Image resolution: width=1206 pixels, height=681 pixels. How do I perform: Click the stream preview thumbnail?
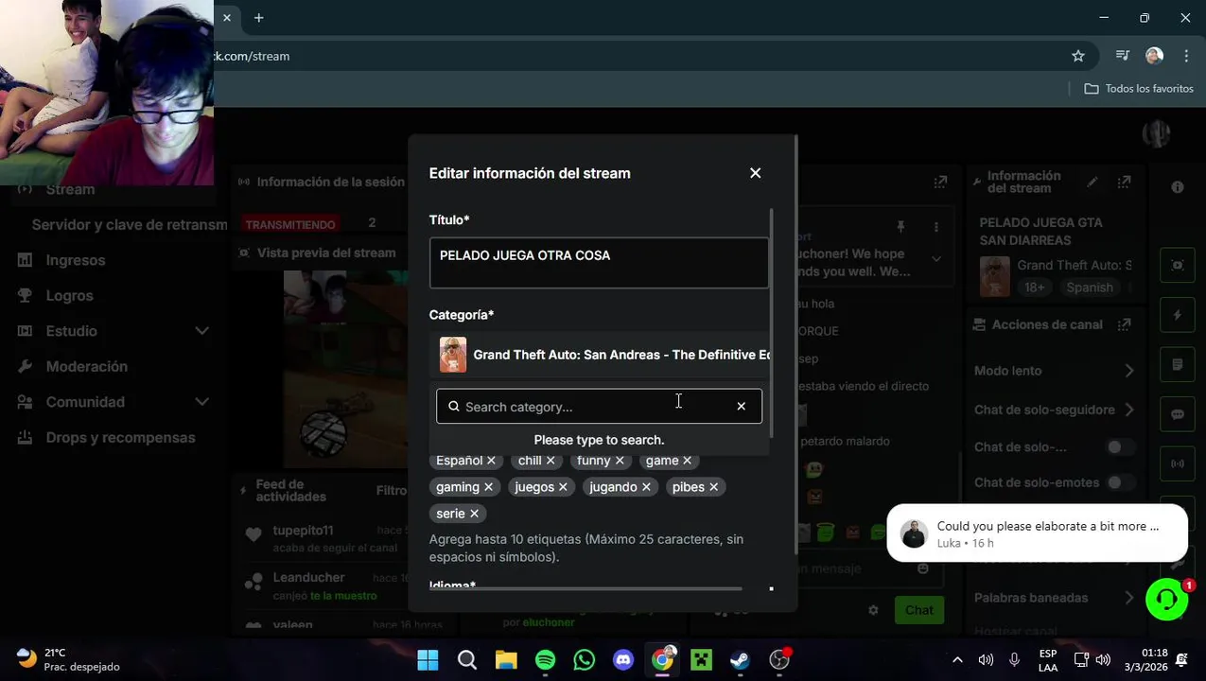tap(346, 369)
